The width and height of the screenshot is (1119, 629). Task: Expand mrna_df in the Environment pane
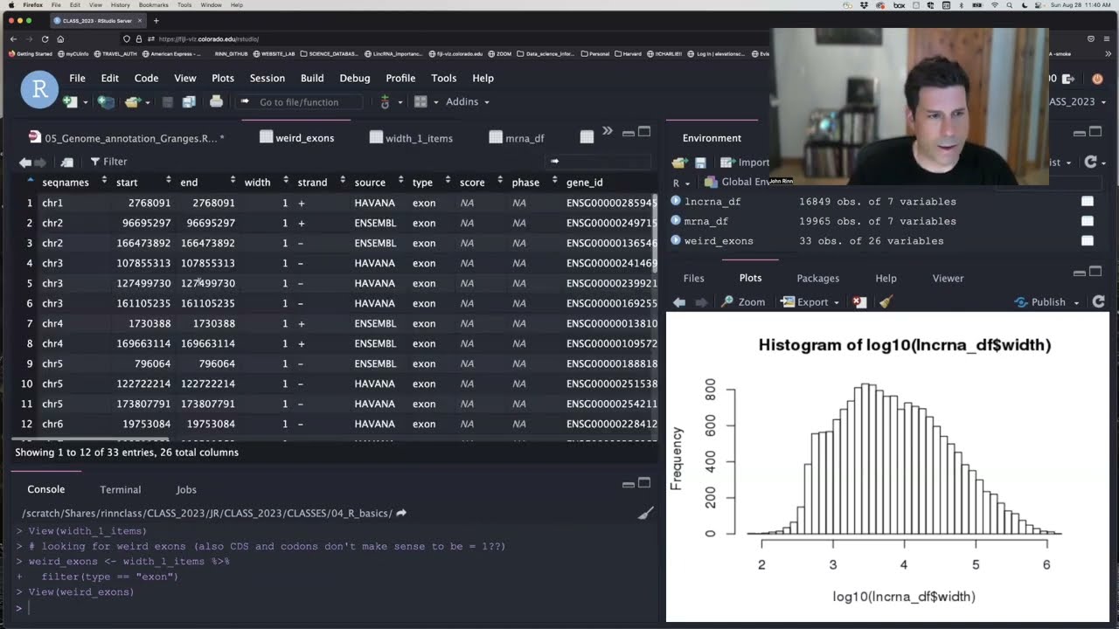point(676,221)
